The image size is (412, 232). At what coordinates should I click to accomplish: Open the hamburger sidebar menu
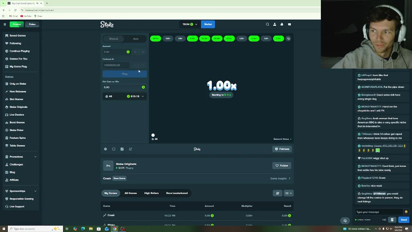(x=5, y=24)
